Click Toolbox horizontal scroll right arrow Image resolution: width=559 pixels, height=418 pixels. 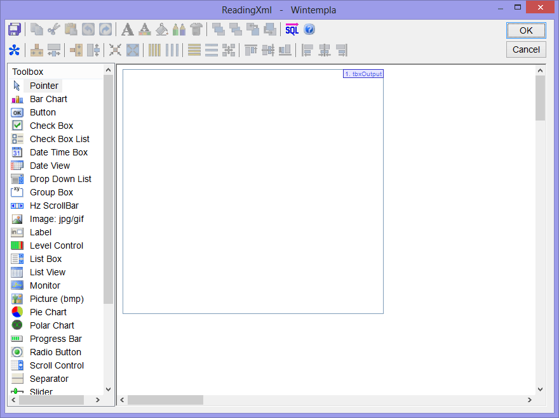click(x=98, y=400)
